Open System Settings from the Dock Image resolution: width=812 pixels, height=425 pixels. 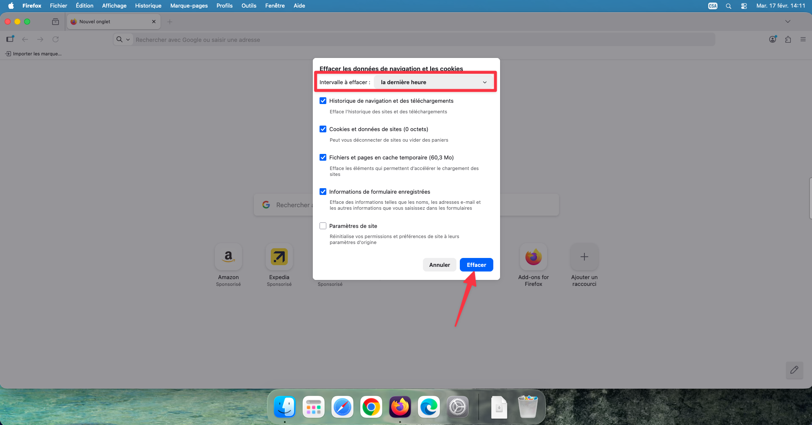tap(458, 407)
